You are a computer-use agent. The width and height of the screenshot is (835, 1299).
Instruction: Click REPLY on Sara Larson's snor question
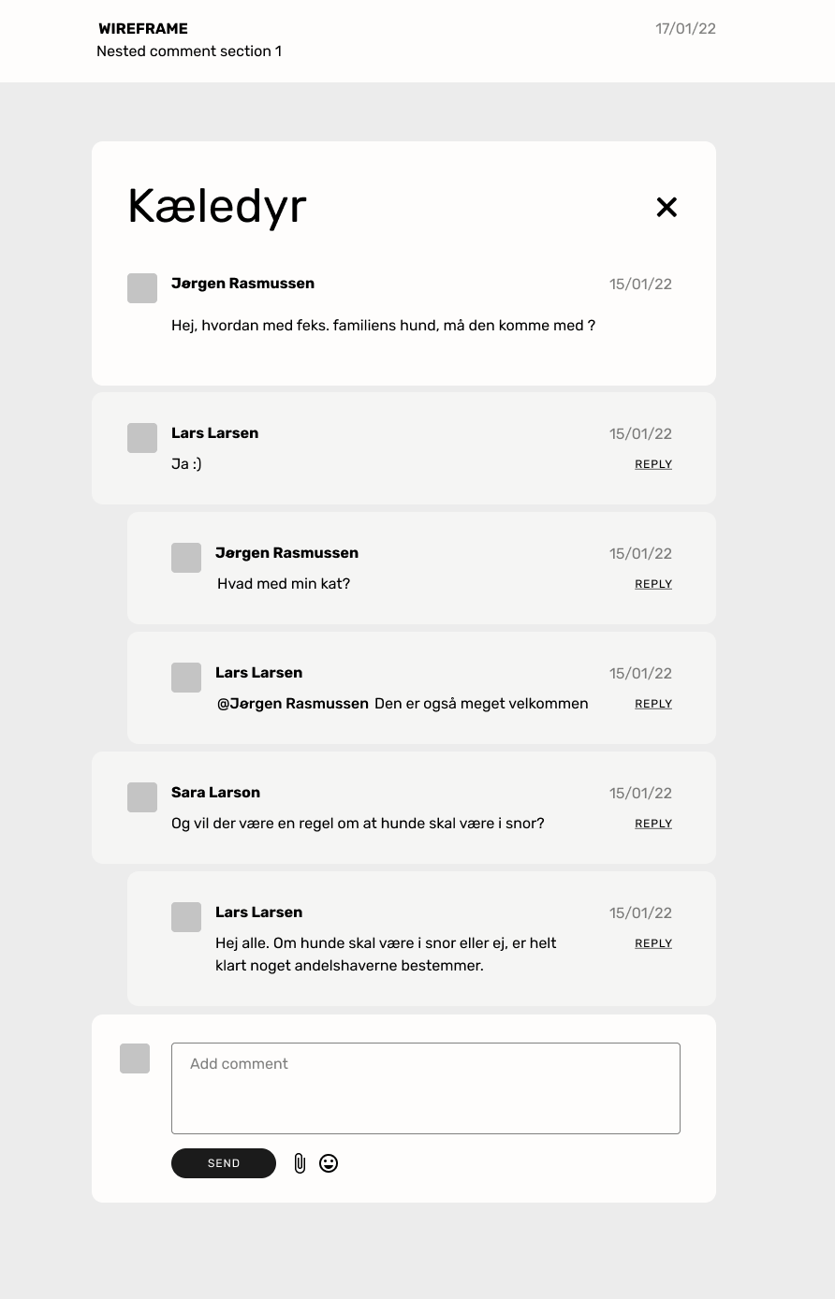pos(652,824)
